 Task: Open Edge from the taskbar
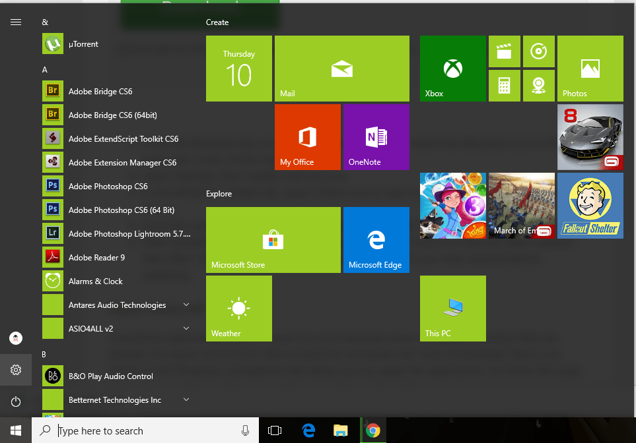click(308, 430)
